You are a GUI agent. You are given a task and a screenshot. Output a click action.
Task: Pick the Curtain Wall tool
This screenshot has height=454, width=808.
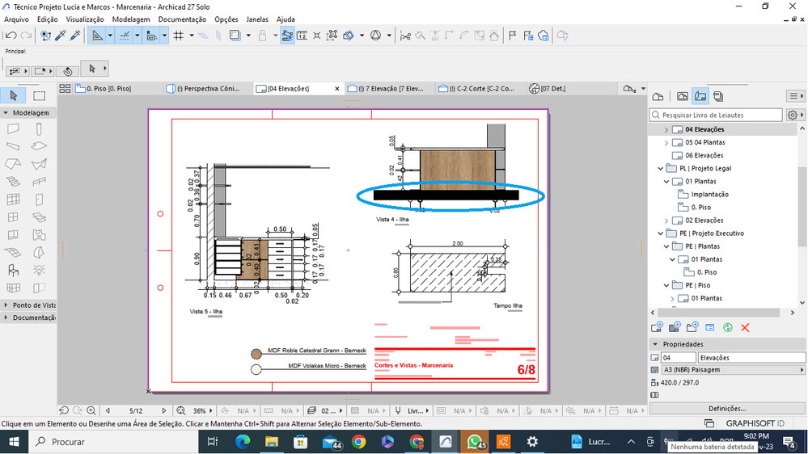[x=14, y=200]
